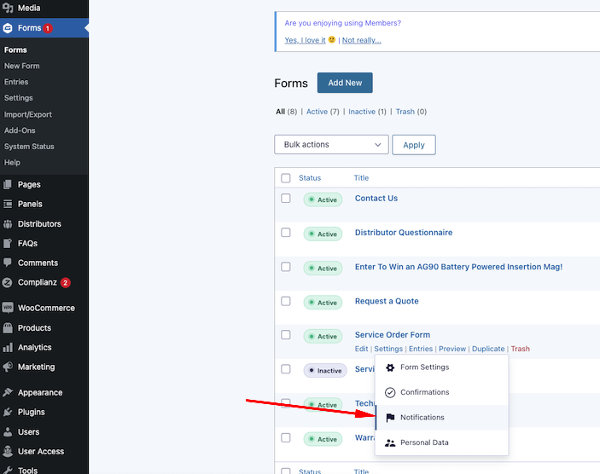
Task: Click the Panels icon in sidebar
Action: pyautogui.click(x=8, y=204)
